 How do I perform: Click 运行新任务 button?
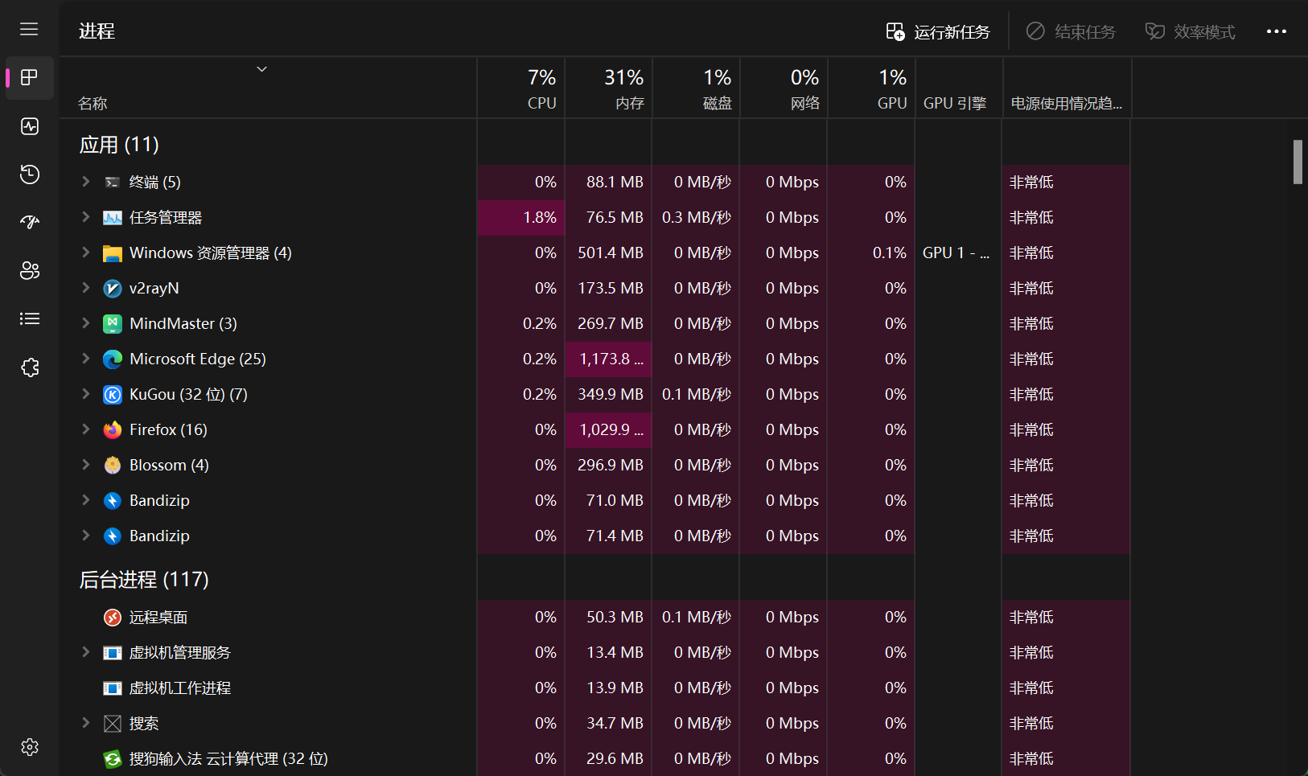click(x=938, y=31)
